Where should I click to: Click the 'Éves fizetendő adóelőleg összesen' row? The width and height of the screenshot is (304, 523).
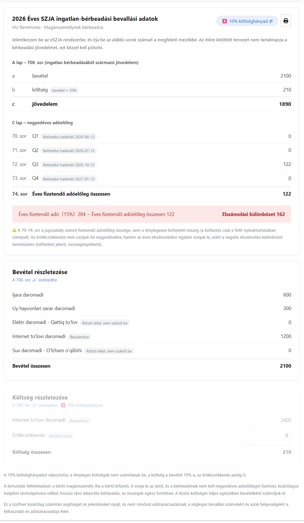[151, 194]
